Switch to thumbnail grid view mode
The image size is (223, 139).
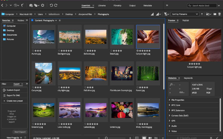click(x=144, y=138)
